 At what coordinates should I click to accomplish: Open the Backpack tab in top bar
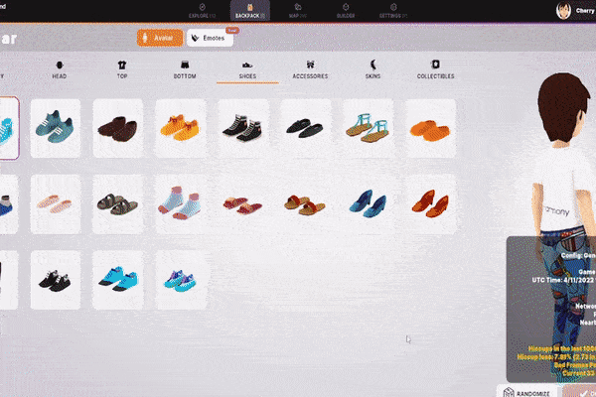(x=249, y=11)
